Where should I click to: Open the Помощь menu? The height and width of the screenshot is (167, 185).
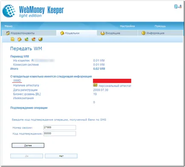(x=160, y=26)
